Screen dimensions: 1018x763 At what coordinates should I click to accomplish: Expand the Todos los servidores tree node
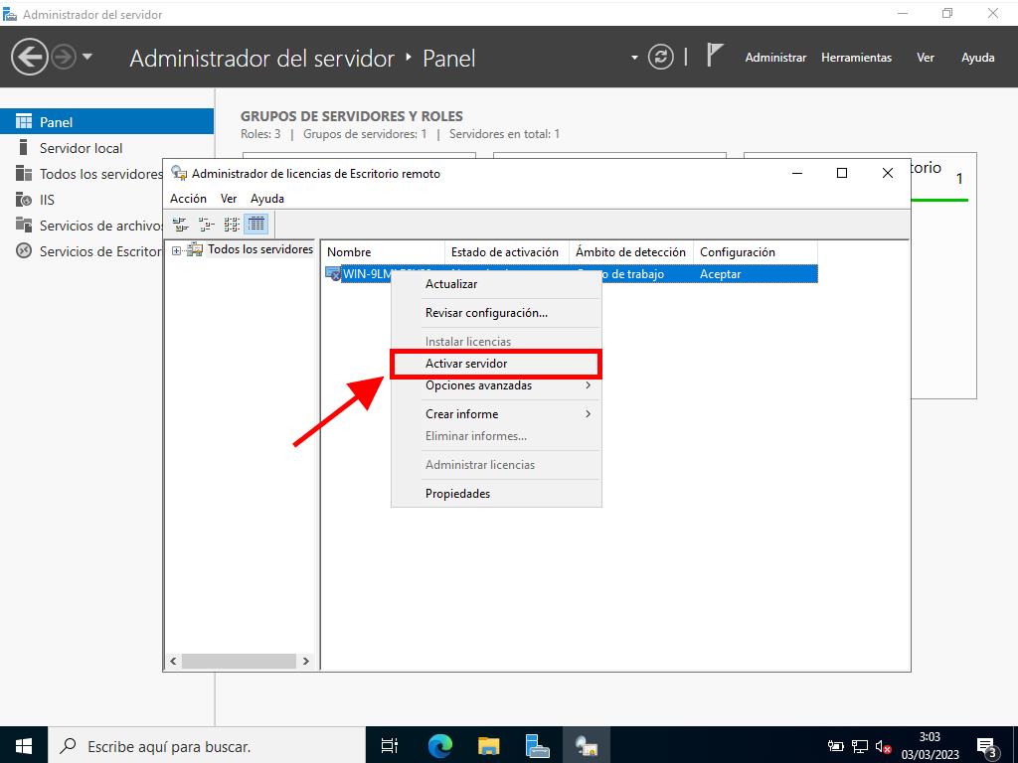pyautogui.click(x=177, y=250)
